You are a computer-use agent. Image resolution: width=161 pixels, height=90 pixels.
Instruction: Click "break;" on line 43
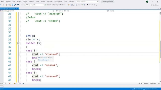[37, 69]
